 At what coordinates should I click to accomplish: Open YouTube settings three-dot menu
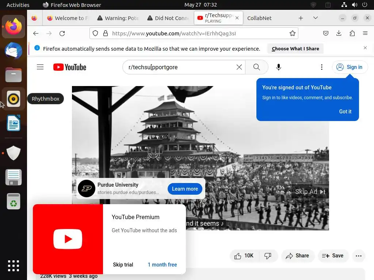pos(322,67)
